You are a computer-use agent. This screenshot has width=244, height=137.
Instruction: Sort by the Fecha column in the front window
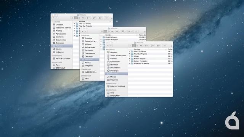pyautogui.click(x=170, y=49)
